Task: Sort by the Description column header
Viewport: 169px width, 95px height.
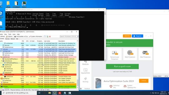Action: tap(62, 41)
